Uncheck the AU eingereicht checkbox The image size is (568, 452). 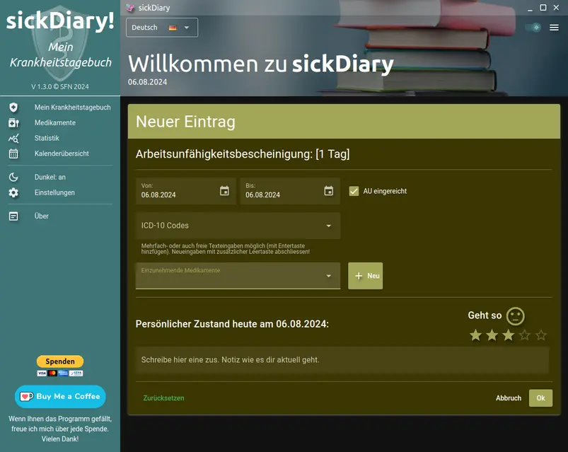[x=354, y=191]
